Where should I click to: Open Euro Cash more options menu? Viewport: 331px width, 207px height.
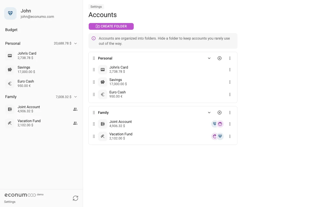click(230, 94)
